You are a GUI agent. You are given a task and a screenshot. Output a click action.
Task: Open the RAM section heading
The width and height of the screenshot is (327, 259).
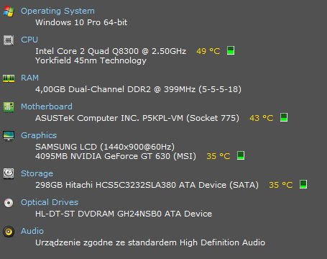[29, 78]
